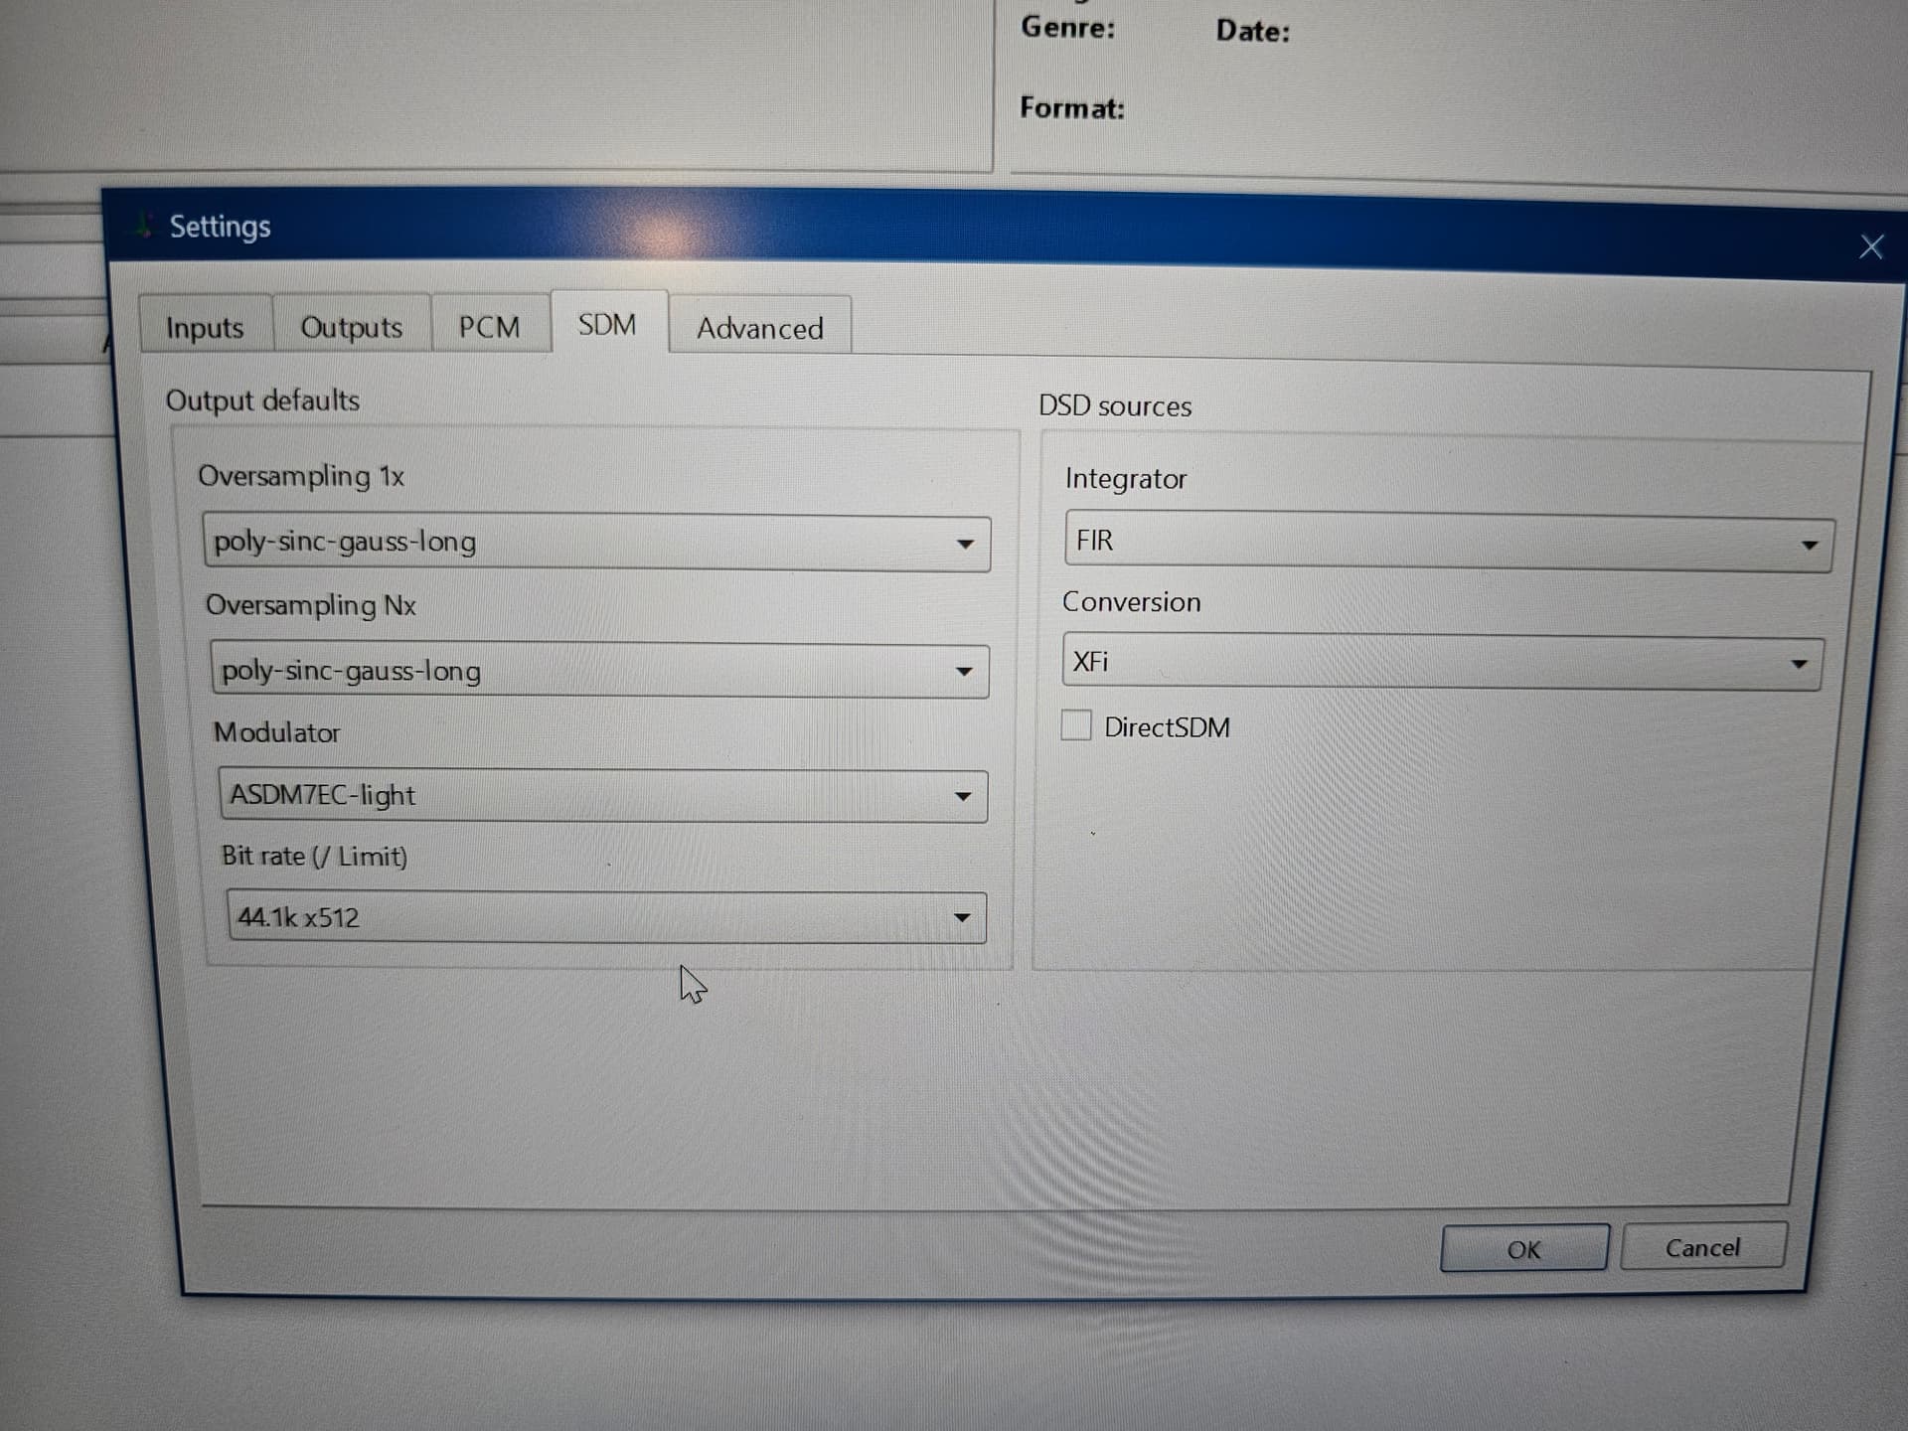Click the Oversampling Nx label
The image size is (1908, 1431).
pos(310,605)
